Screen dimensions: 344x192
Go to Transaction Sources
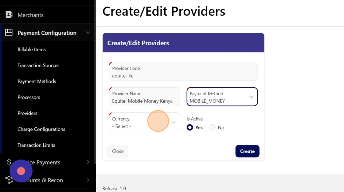(x=38, y=65)
